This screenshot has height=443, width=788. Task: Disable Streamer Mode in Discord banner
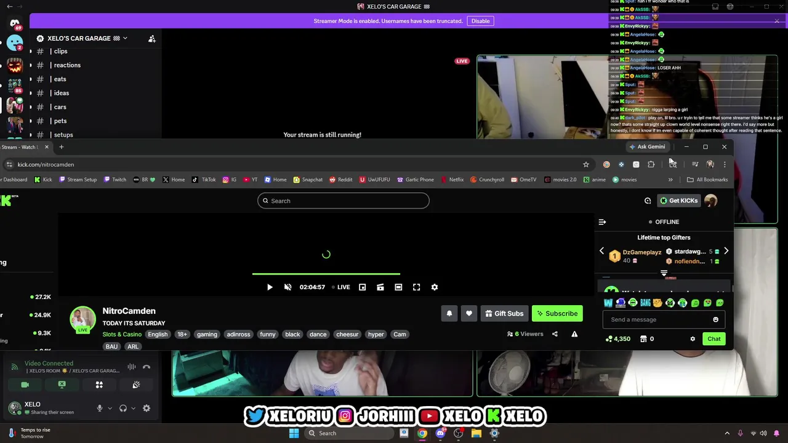[480, 21]
